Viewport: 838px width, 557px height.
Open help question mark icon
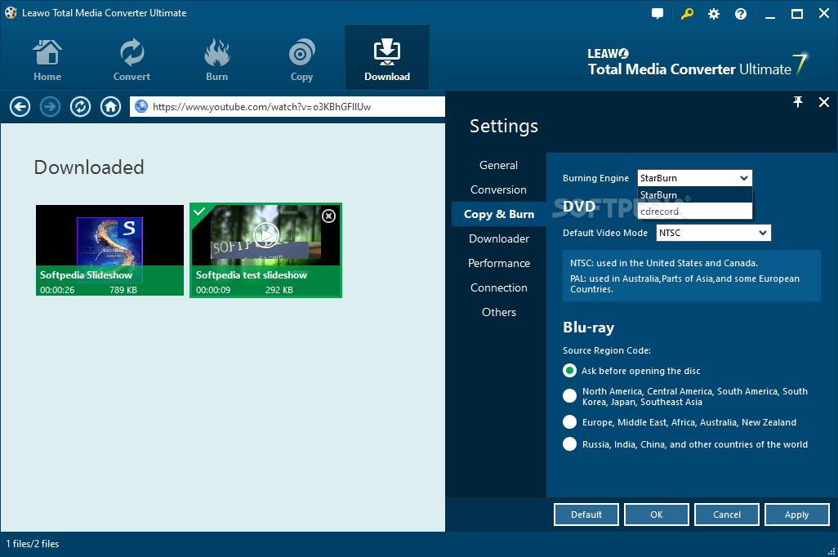pos(741,14)
